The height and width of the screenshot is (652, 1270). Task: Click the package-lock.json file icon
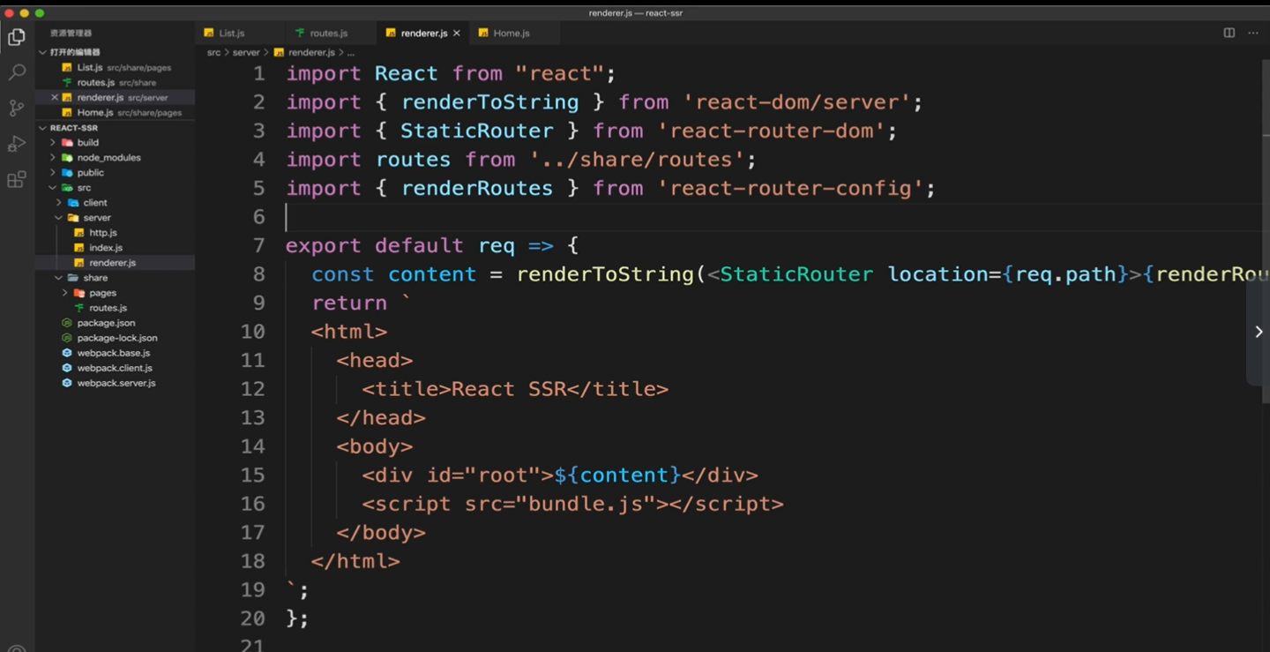click(x=67, y=338)
